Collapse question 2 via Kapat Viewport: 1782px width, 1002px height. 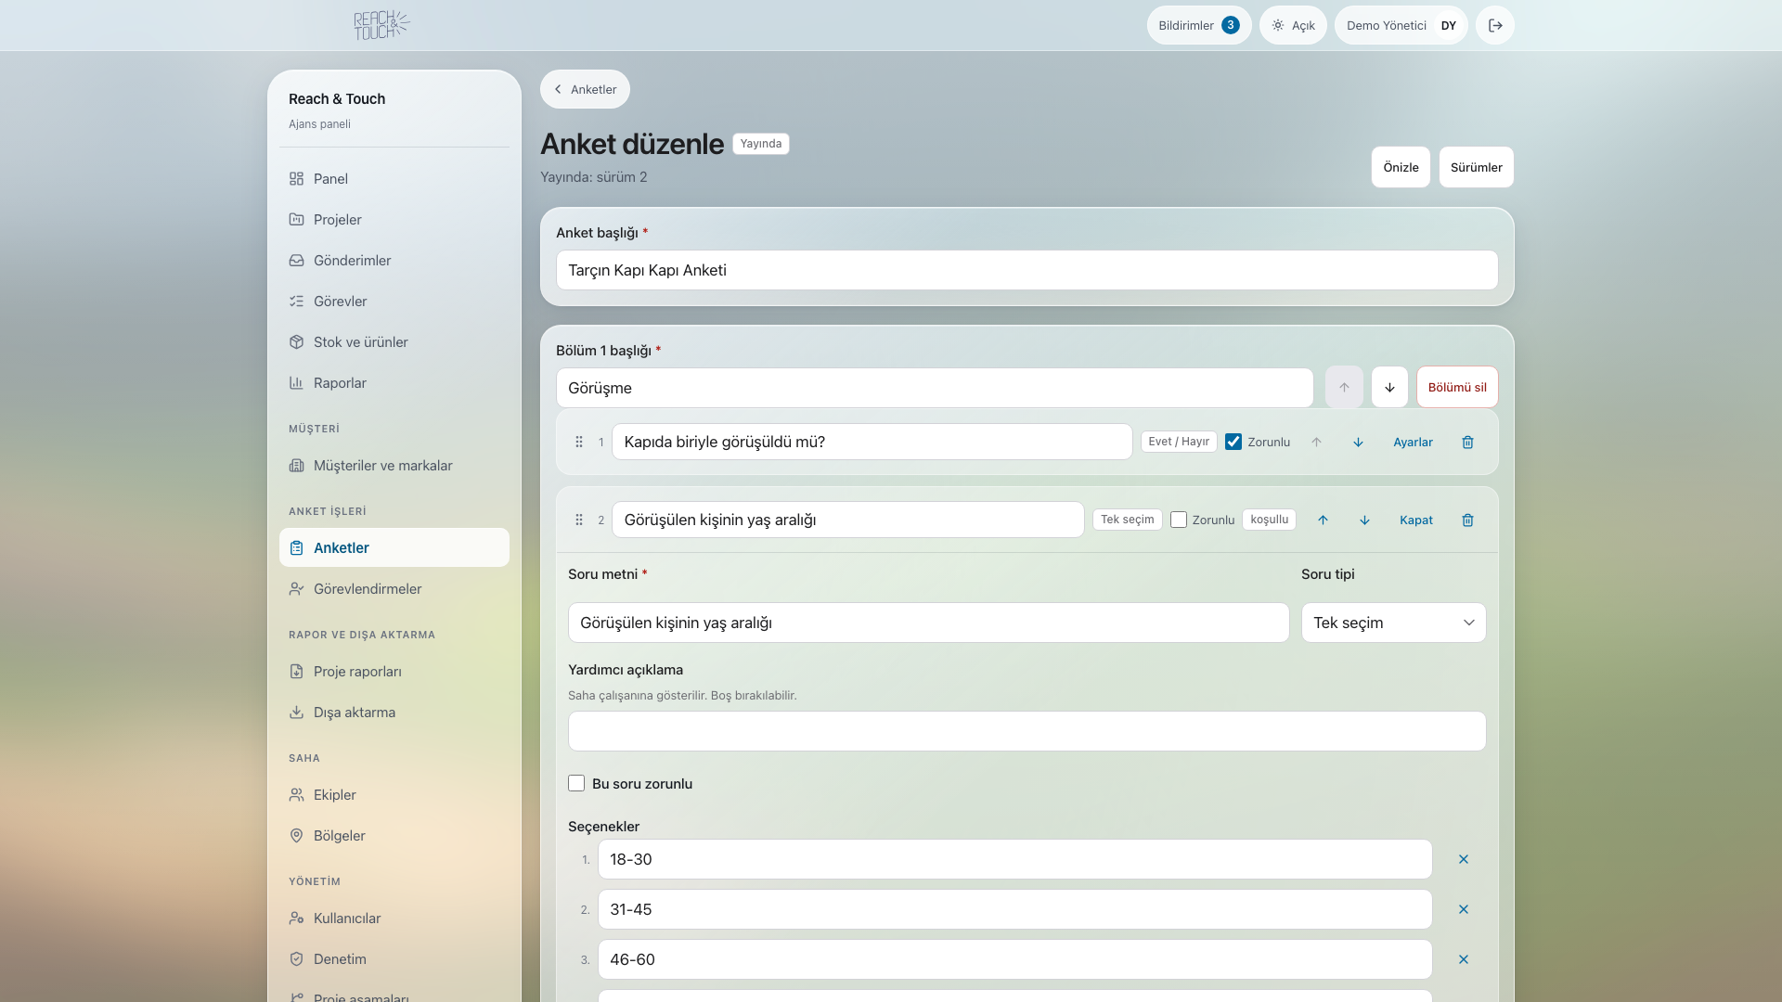point(1416,520)
